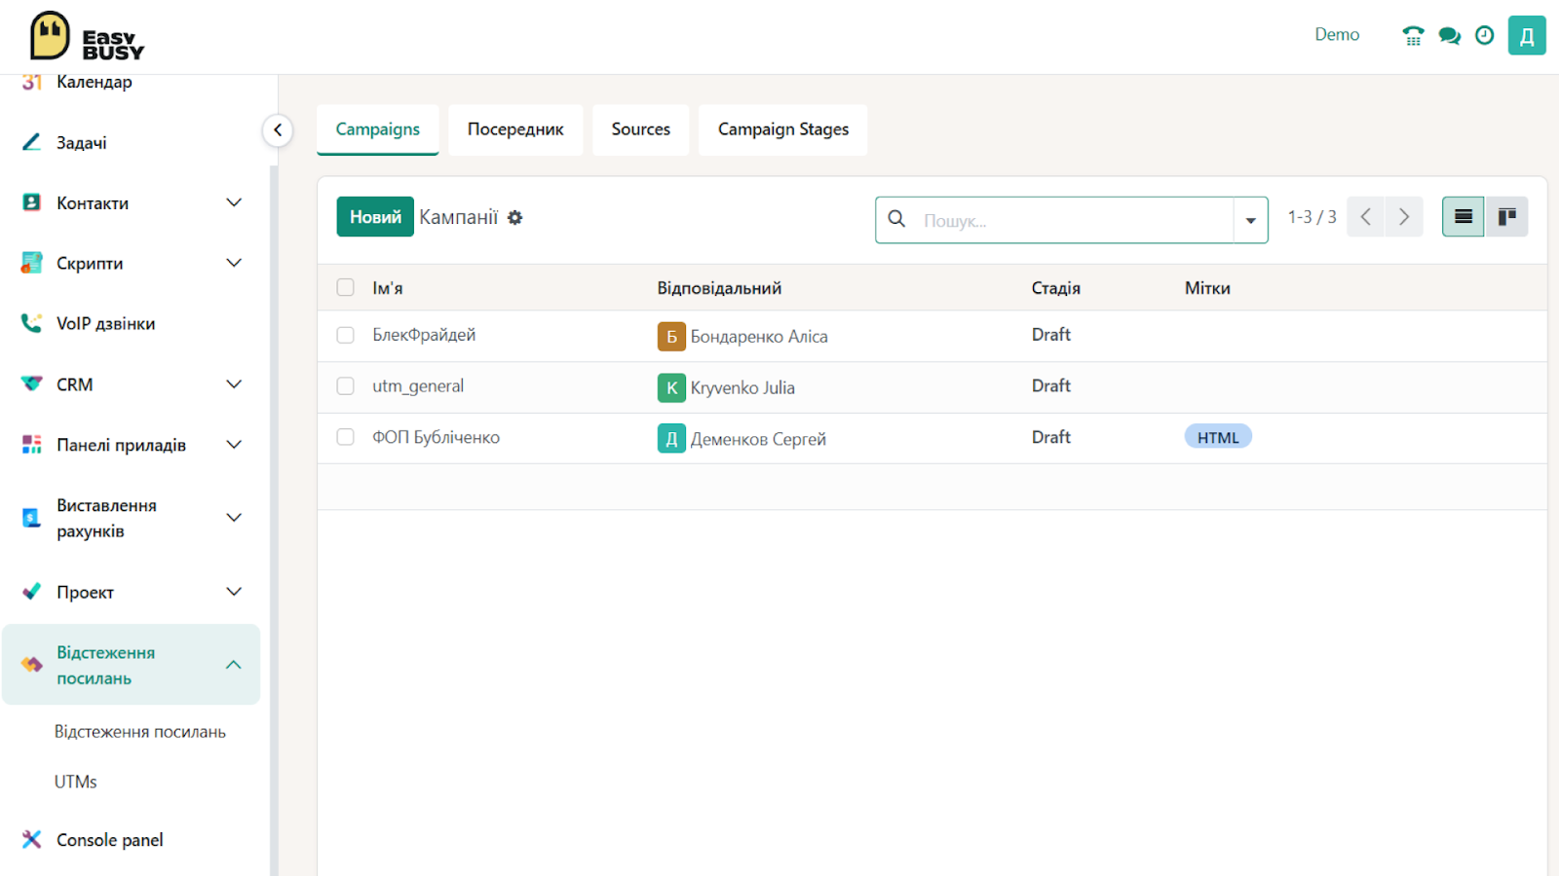Tick the БлекФрайдей row checkbox

point(345,335)
